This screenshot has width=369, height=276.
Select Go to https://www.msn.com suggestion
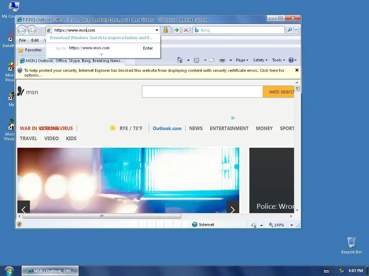coord(103,48)
